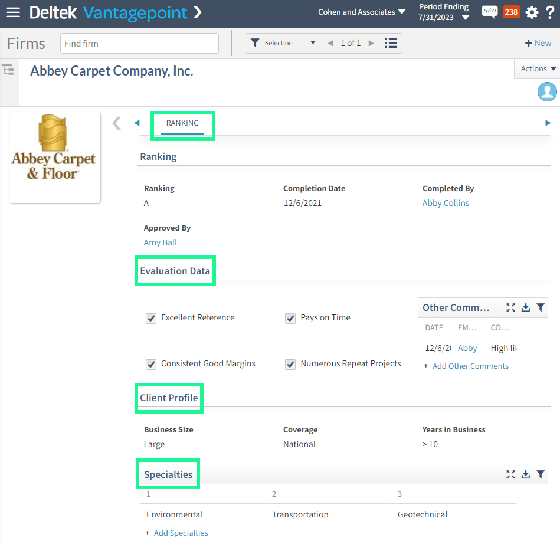Viewport: 560px width, 541px height.
Task: Click the Years in Business value > 10
Action: click(x=430, y=444)
